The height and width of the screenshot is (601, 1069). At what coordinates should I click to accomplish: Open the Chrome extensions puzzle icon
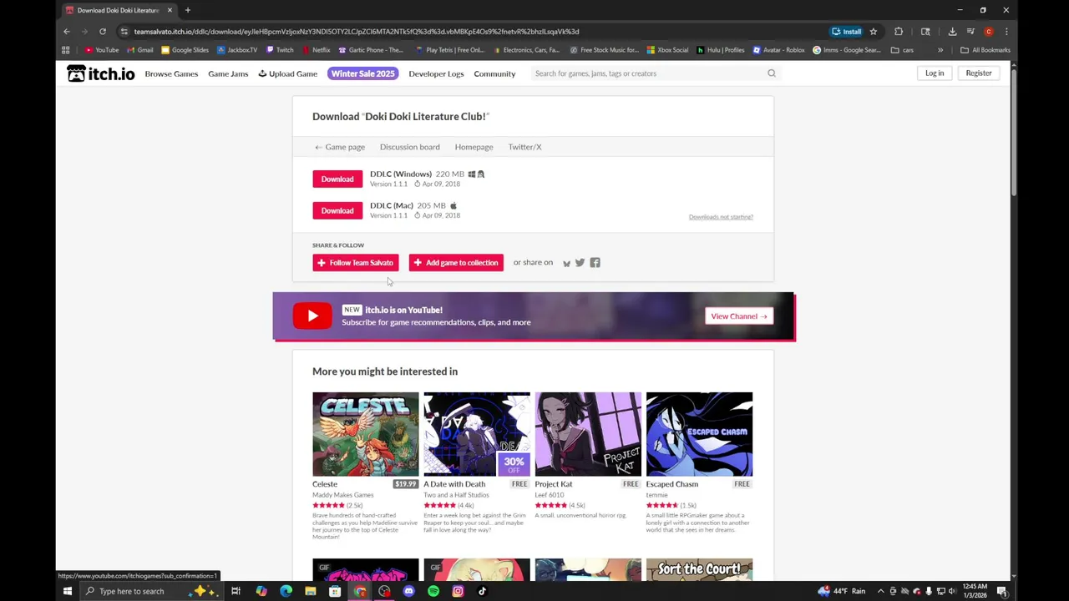[x=899, y=32]
